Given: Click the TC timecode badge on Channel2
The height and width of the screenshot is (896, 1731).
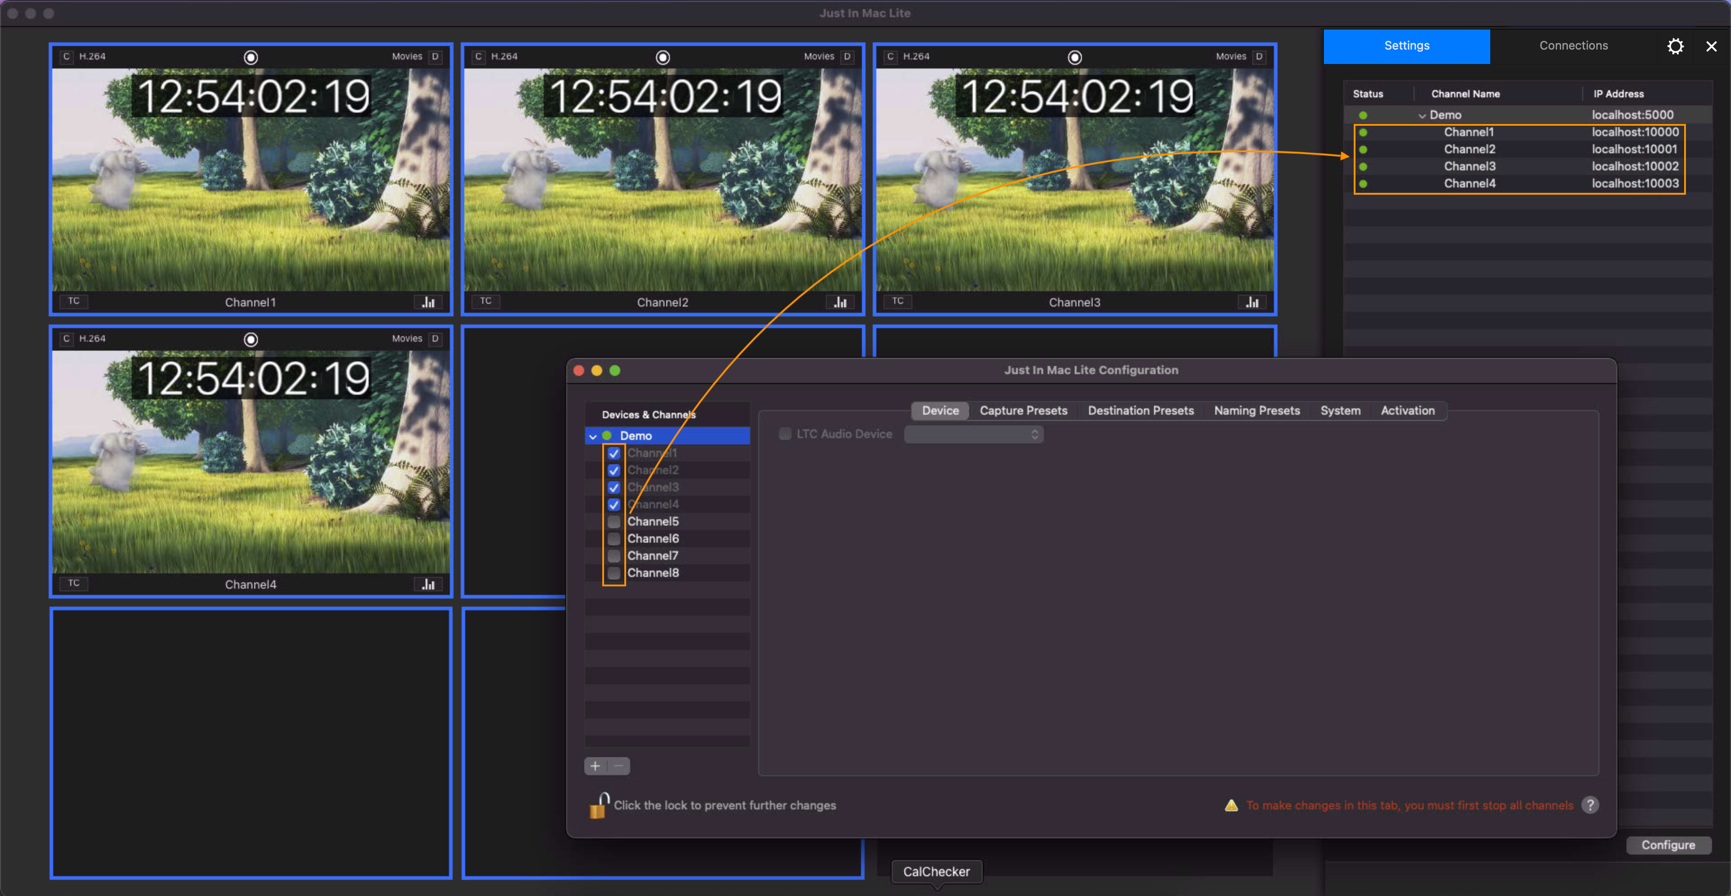Looking at the screenshot, I should click(x=486, y=301).
